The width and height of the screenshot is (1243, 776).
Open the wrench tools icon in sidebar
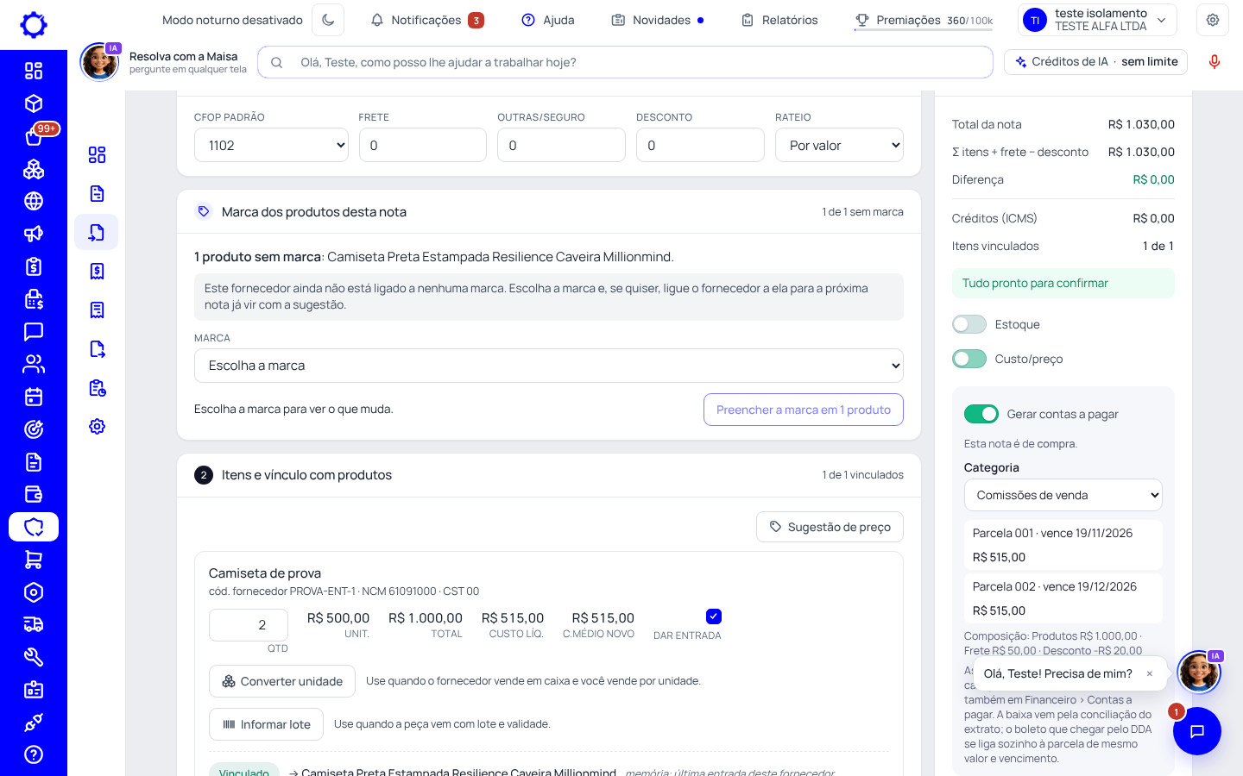coord(34,657)
